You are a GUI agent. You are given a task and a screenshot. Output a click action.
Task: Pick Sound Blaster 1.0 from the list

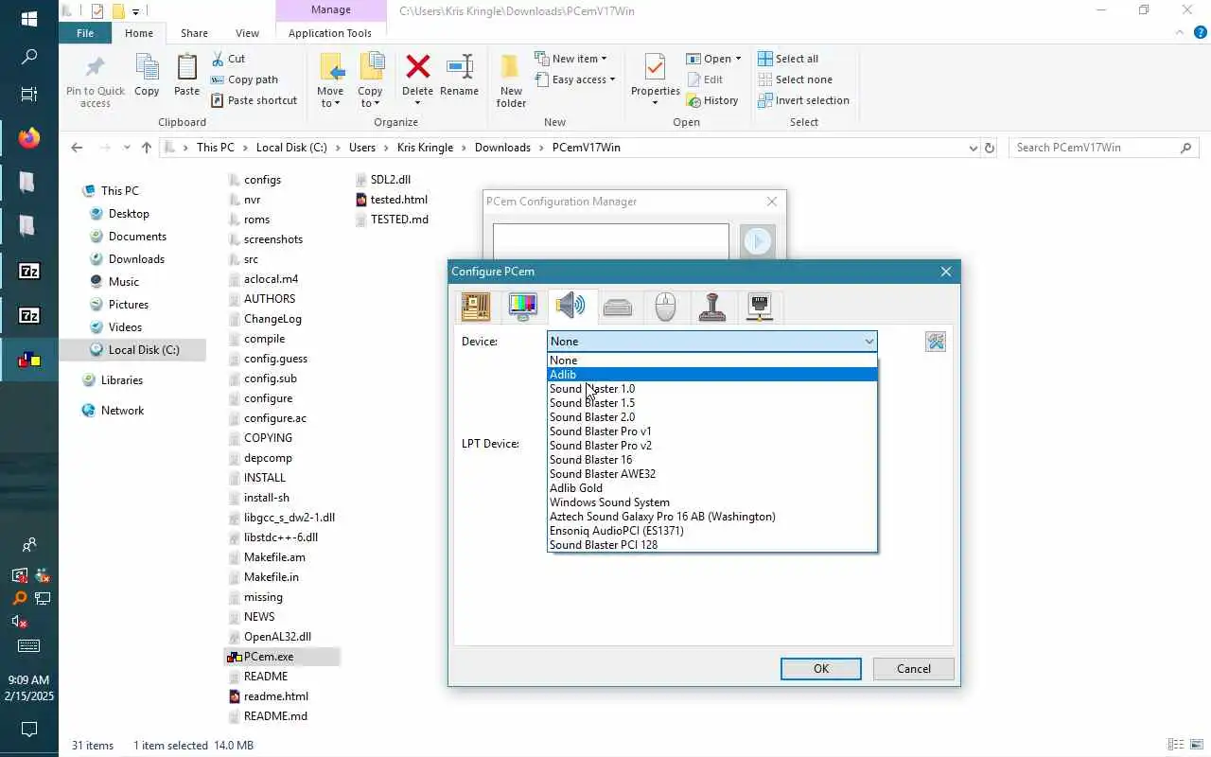click(712, 389)
